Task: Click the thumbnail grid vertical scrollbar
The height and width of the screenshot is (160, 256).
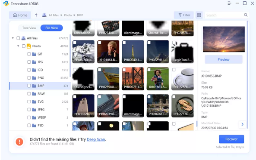Action: point(197,124)
